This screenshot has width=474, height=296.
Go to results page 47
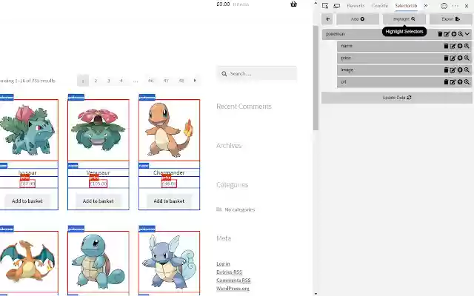click(x=166, y=81)
